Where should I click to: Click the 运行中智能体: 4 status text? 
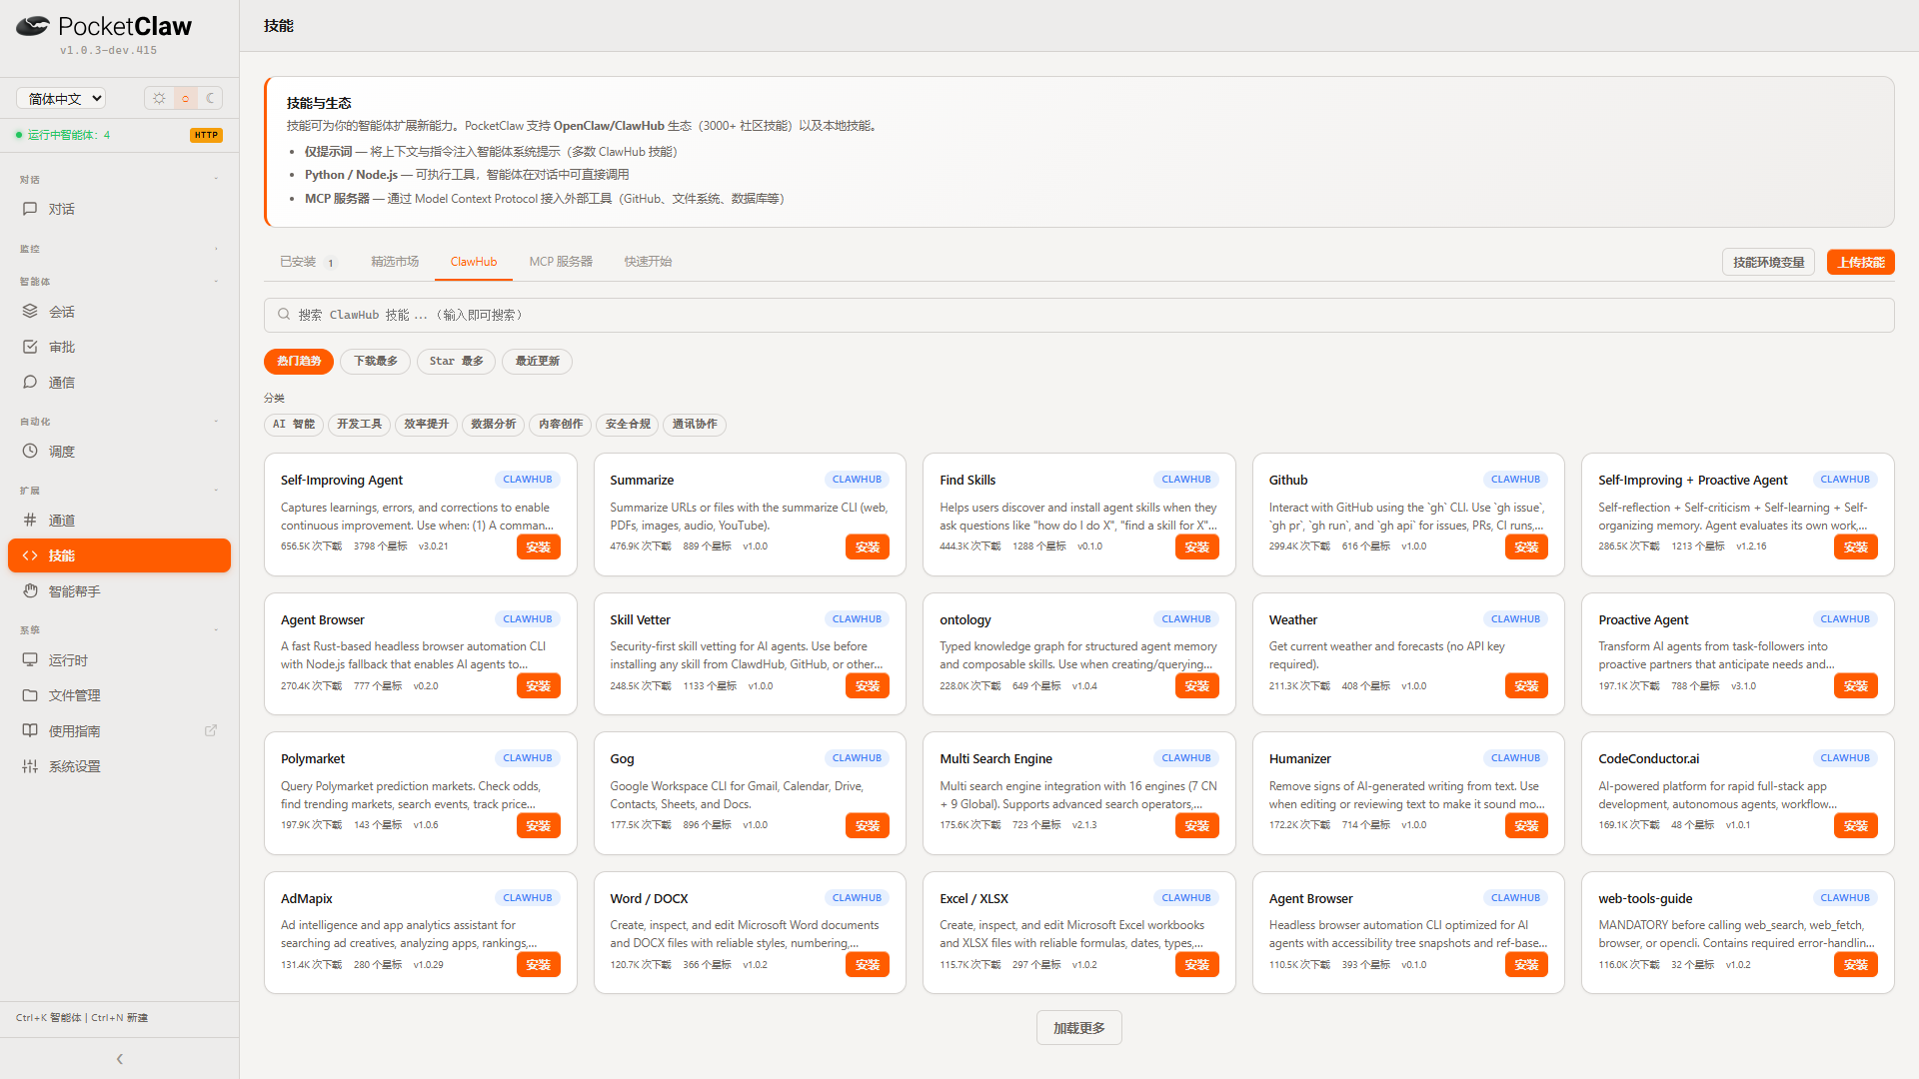[69, 135]
